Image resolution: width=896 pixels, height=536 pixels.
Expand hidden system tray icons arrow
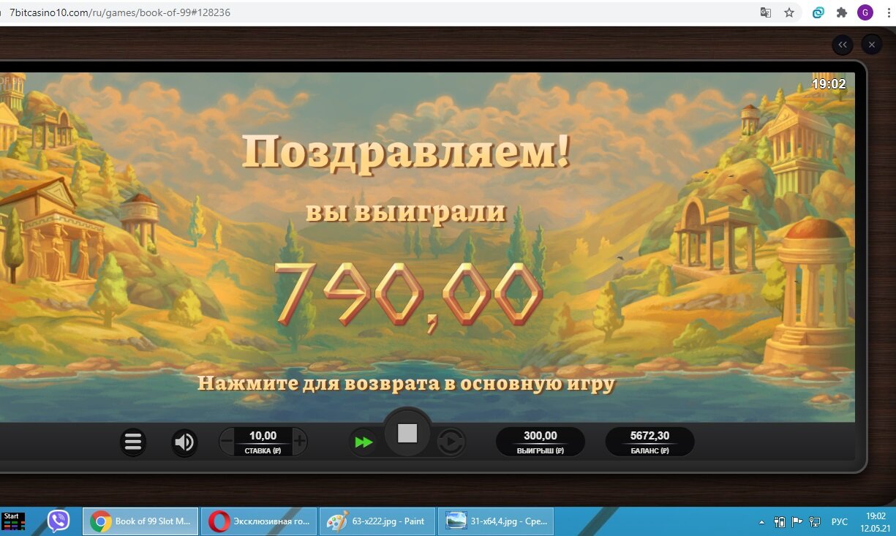761,522
